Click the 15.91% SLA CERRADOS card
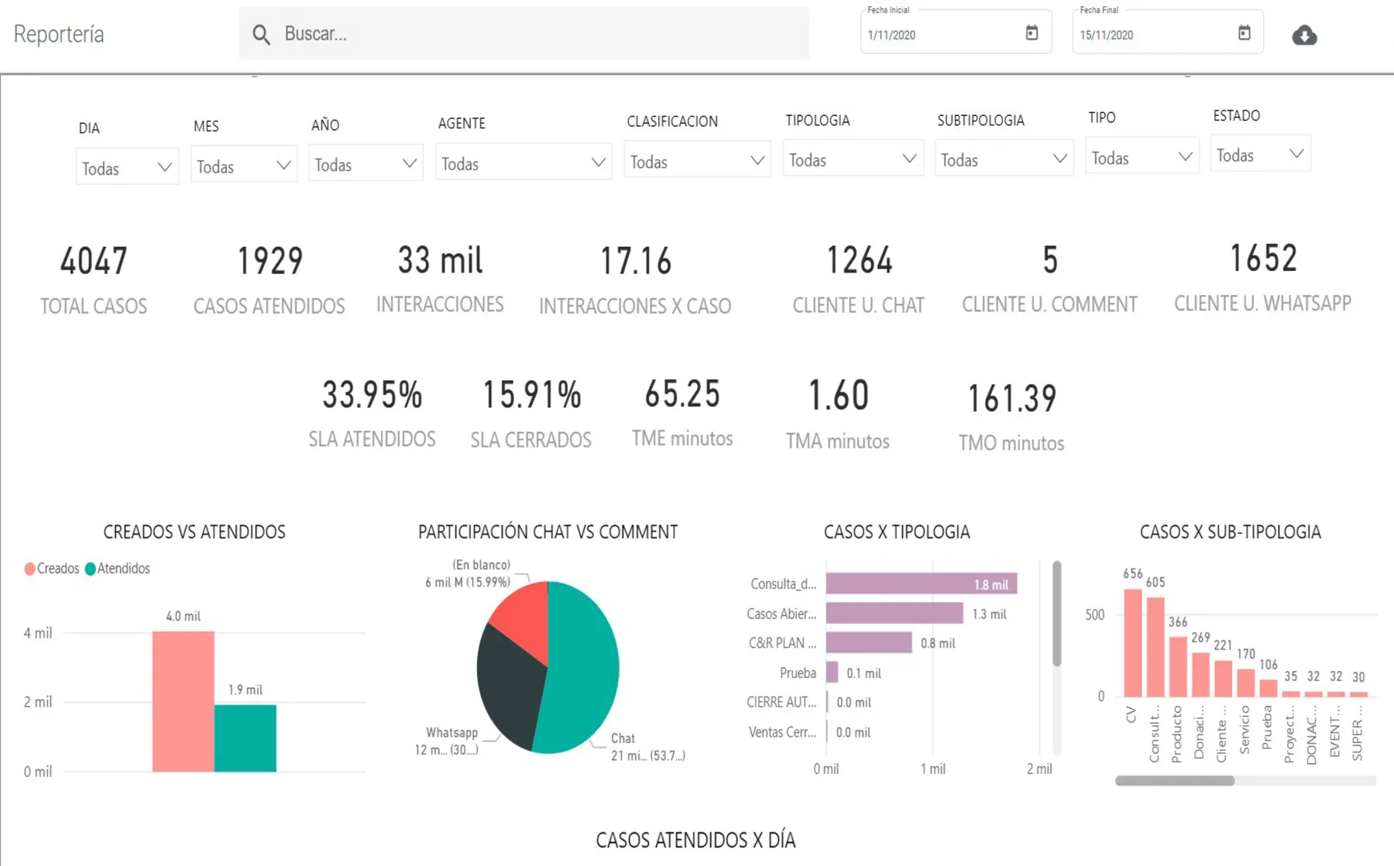1394x866 pixels. [531, 413]
